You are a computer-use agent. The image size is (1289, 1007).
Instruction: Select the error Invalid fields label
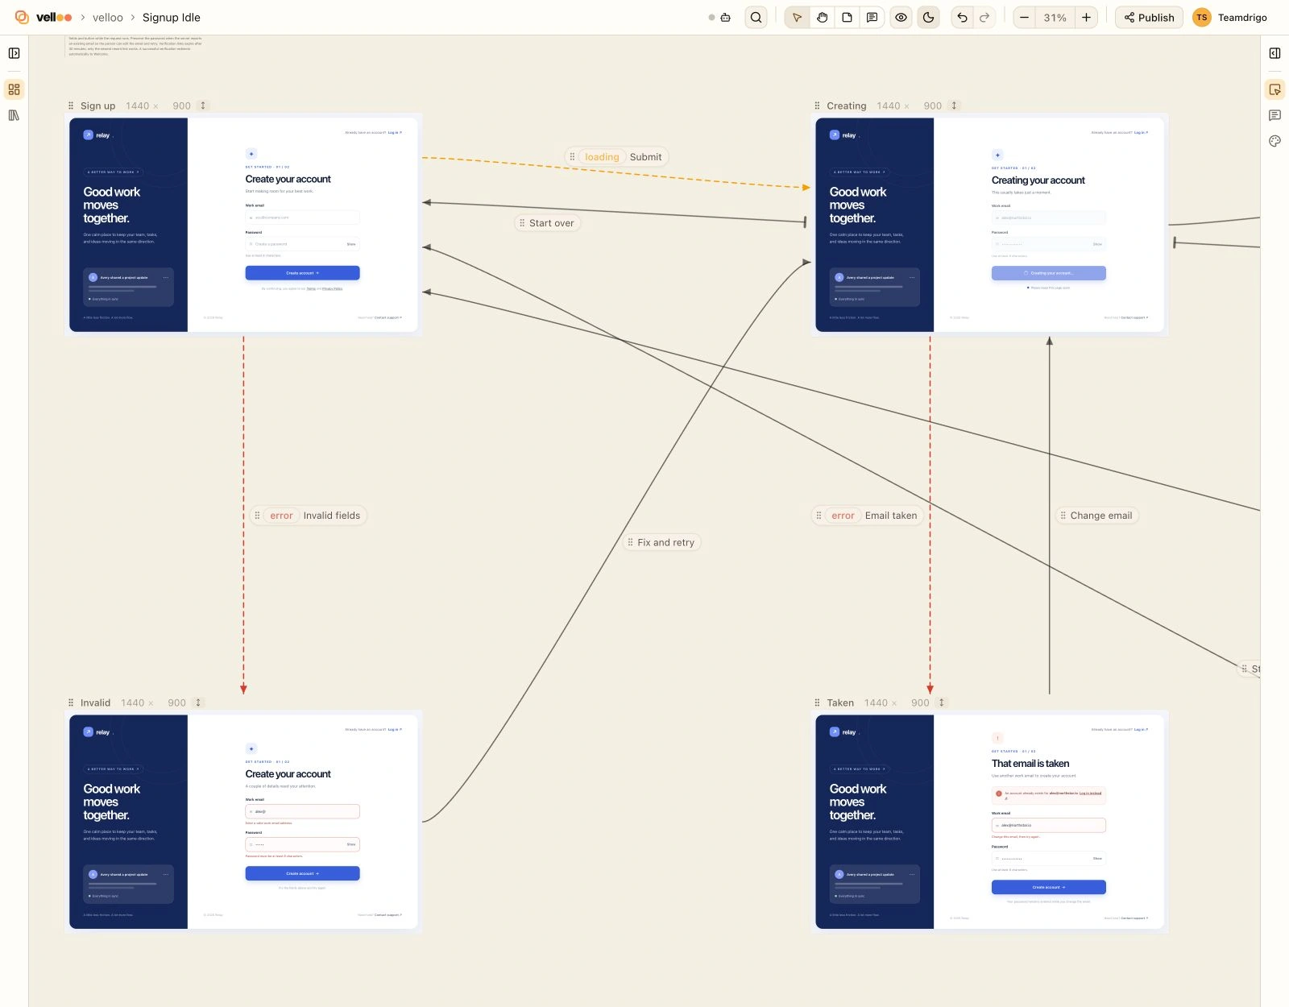coord(309,516)
